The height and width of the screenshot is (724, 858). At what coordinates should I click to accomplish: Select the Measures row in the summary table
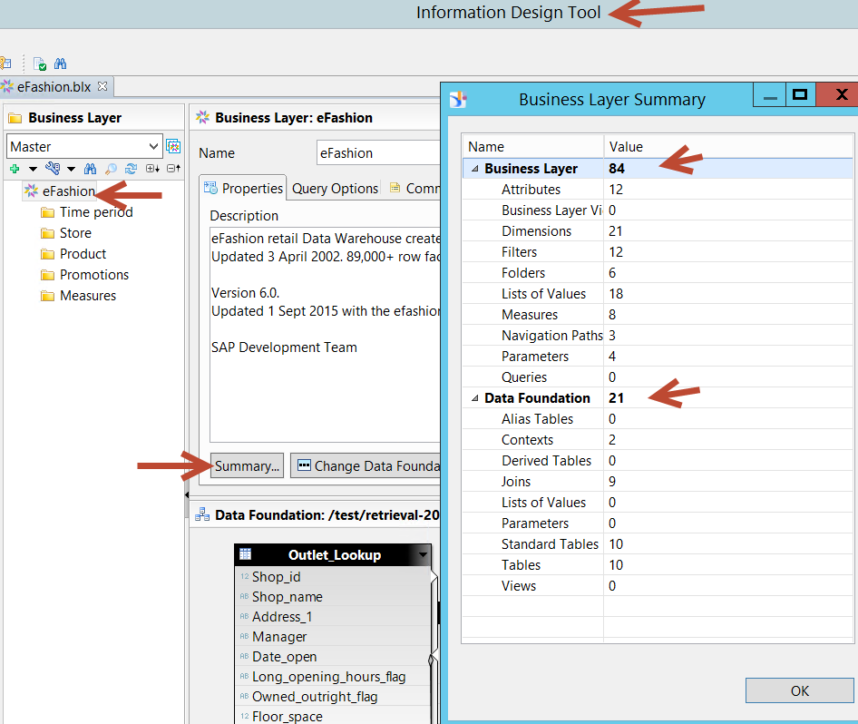(x=658, y=315)
